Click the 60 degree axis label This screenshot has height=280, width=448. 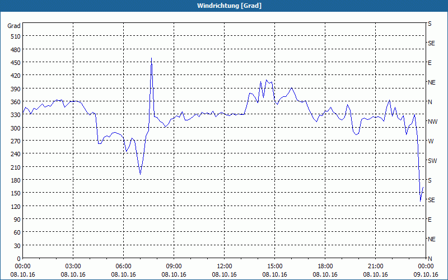point(17,232)
